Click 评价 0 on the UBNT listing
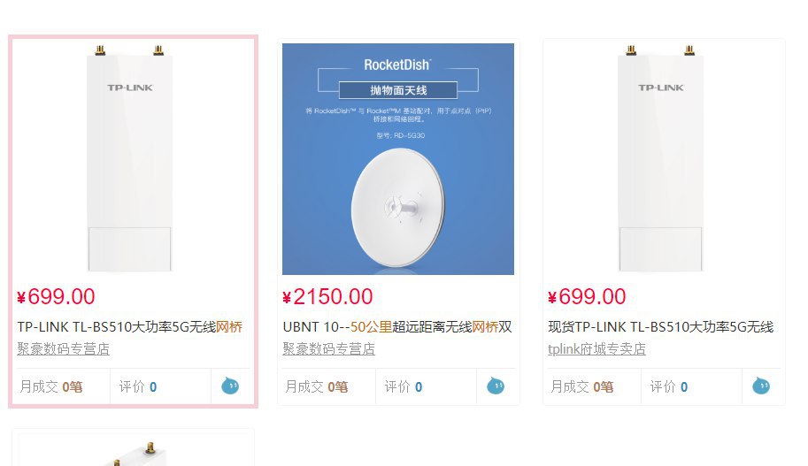 (404, 386)
